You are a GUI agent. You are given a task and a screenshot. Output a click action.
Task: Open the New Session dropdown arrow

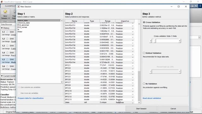pyautogui.click(x=9, y=18)
